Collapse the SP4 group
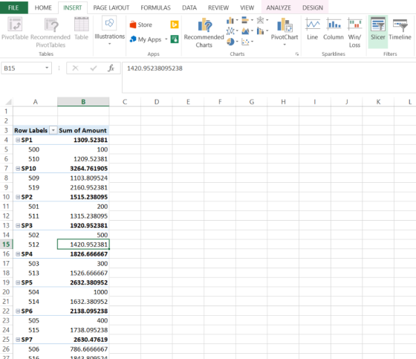This screenshot has height=359, width=416. (x=18, y=254)
